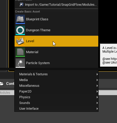Expand the Physics submenu
Viewport: 117px width, 123px height.
[x=56, y=97]
